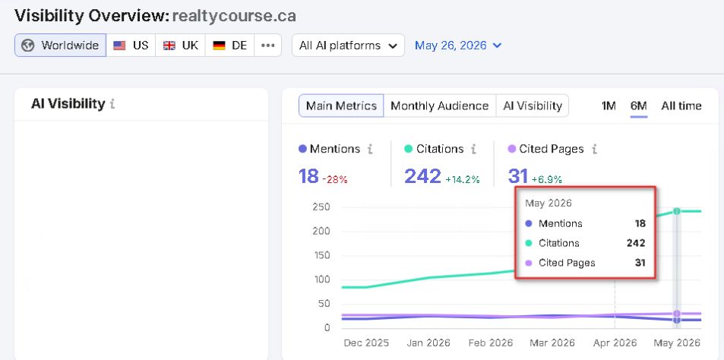The width and height of the screenshot is (724, 360).
Task: Switch to Monthly Audience tab
Action: (440, 106)
